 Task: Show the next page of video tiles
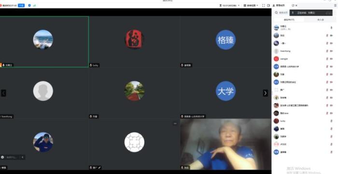266,93
